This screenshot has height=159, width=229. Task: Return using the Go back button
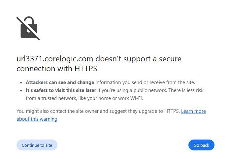pos(201,145)
